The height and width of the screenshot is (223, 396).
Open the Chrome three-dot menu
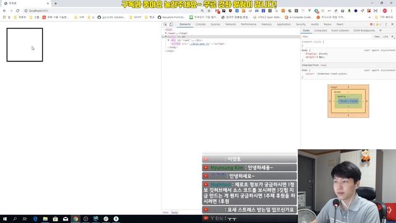(392, 11)
